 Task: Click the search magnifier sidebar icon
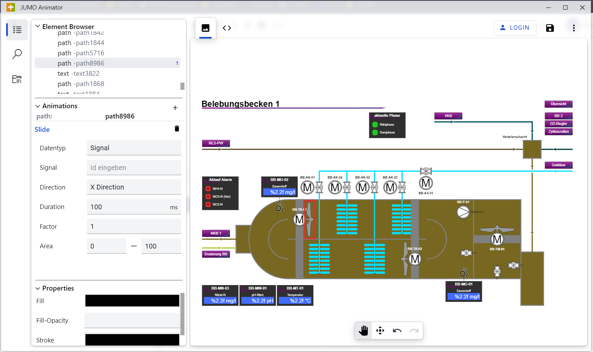[17, 54]
